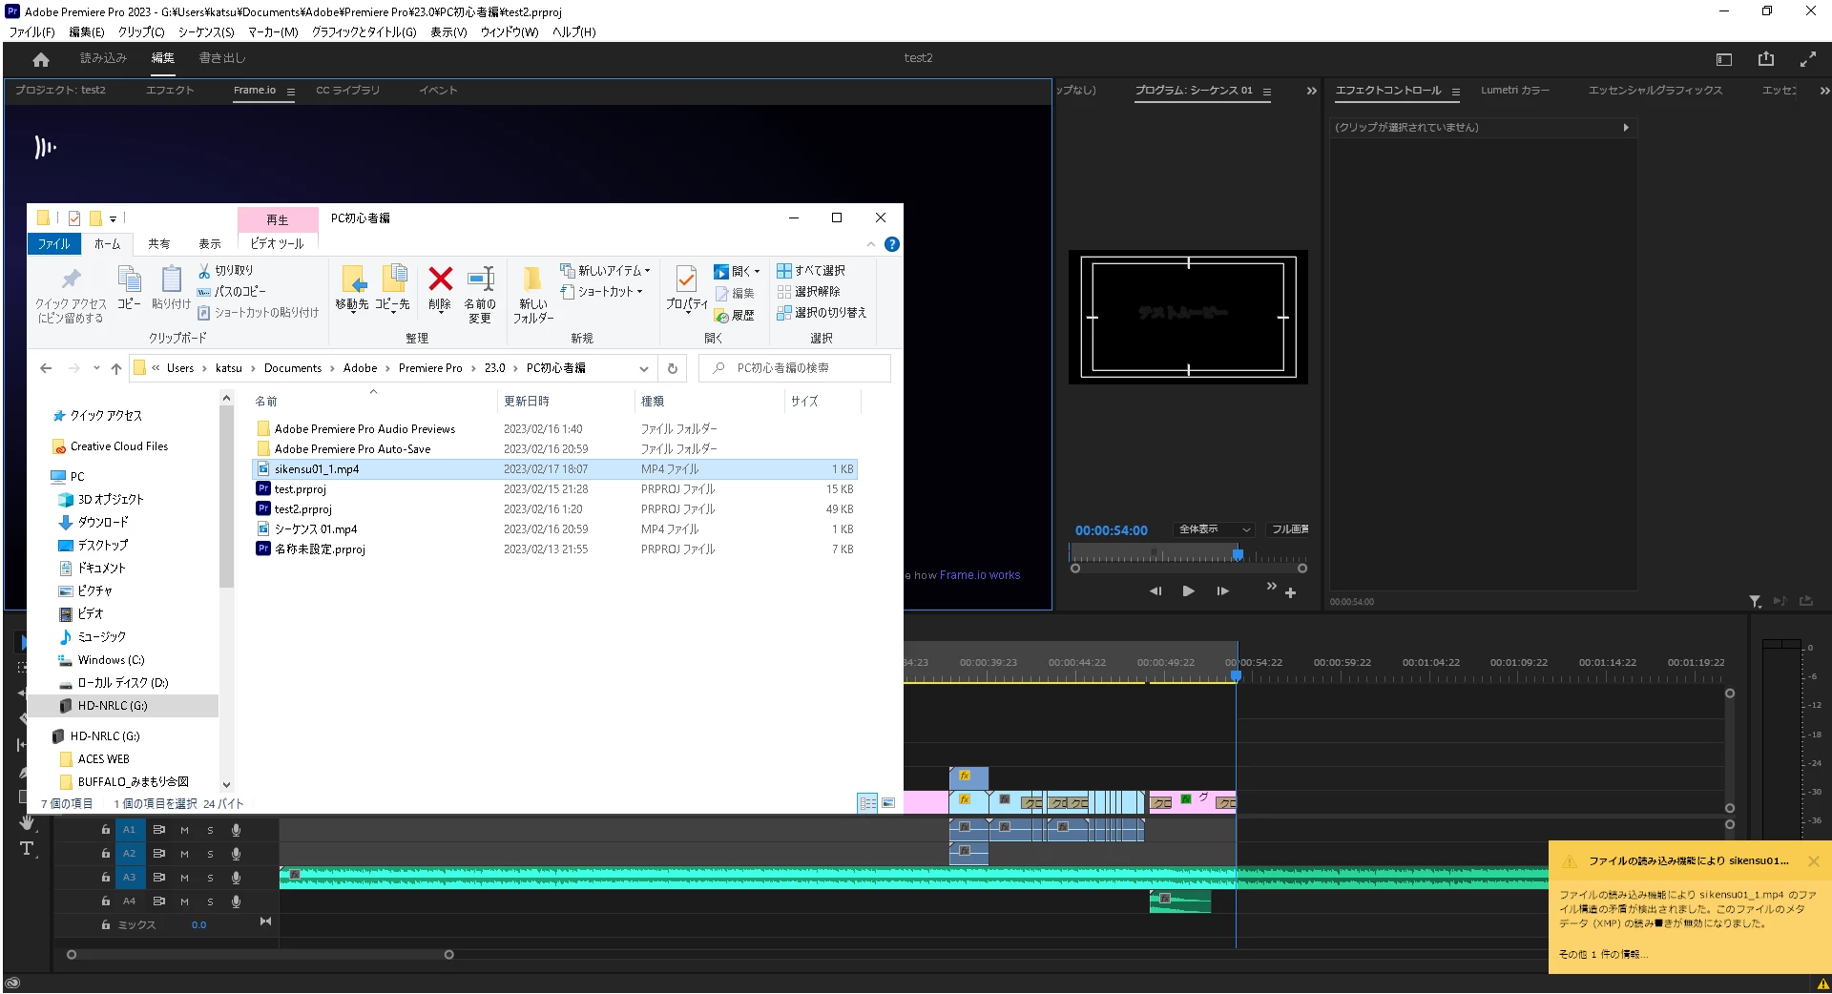
Task: Open the エフェクト panel tab
Action: pyautogui.click(x=170, y=91)
